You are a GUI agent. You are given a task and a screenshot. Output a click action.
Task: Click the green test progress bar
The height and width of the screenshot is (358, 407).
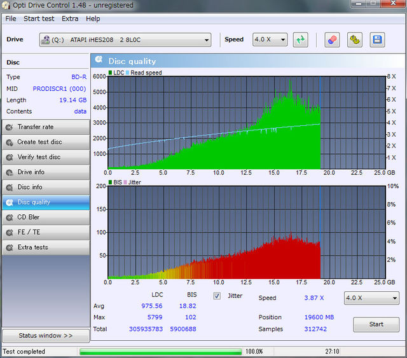pos(161,352)
